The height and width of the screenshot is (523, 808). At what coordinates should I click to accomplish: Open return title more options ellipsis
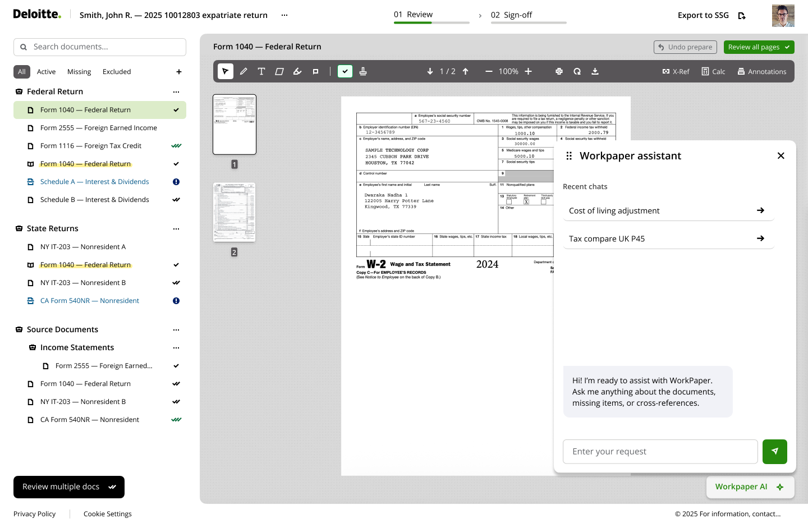(284, 15)
